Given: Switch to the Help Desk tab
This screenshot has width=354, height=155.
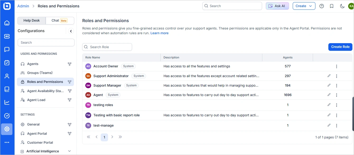Looking at the screenshot, I should 31,21.
